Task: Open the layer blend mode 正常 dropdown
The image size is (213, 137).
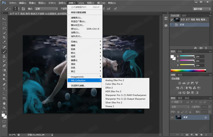Action: click(180, 107)
